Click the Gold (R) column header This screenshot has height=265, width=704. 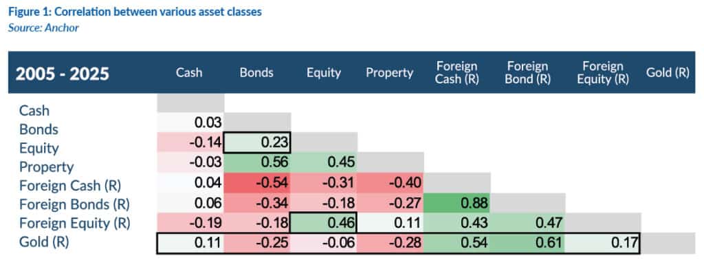pyautogui.click(x=668, y=73)
